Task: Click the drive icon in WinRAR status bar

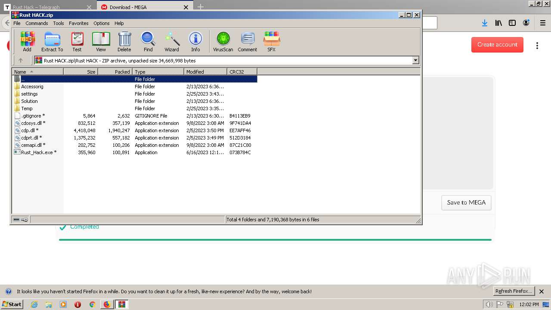Action: pos(16,220)
